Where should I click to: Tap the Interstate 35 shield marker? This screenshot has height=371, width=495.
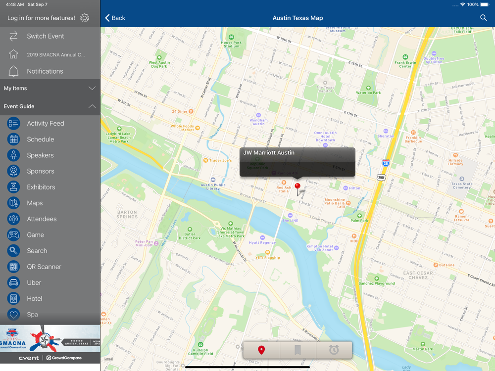point(386,163)
